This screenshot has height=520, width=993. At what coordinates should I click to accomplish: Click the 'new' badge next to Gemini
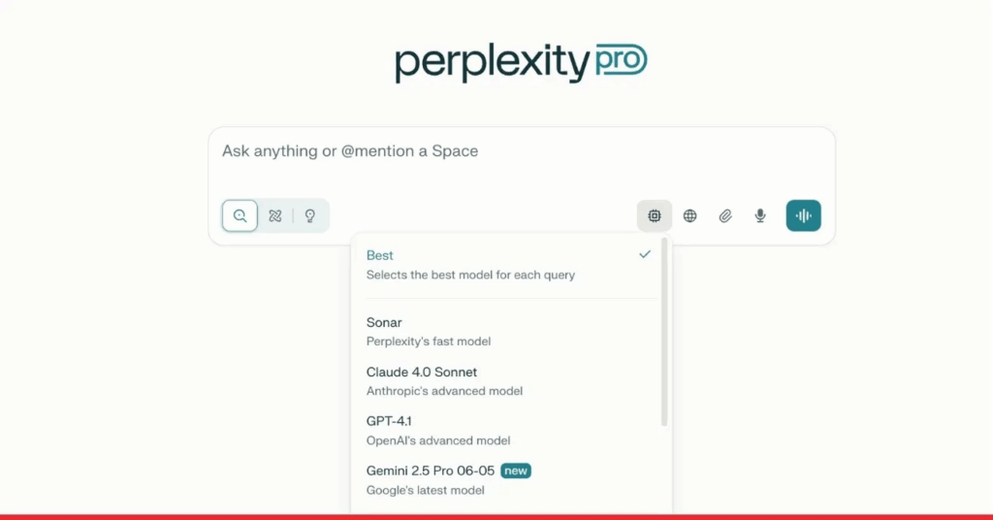517,471
